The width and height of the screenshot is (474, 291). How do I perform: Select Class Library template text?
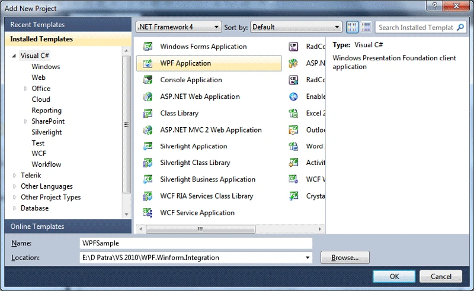point(180,113)
